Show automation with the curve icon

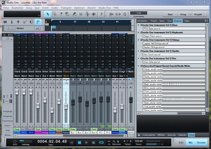[25, 22]
